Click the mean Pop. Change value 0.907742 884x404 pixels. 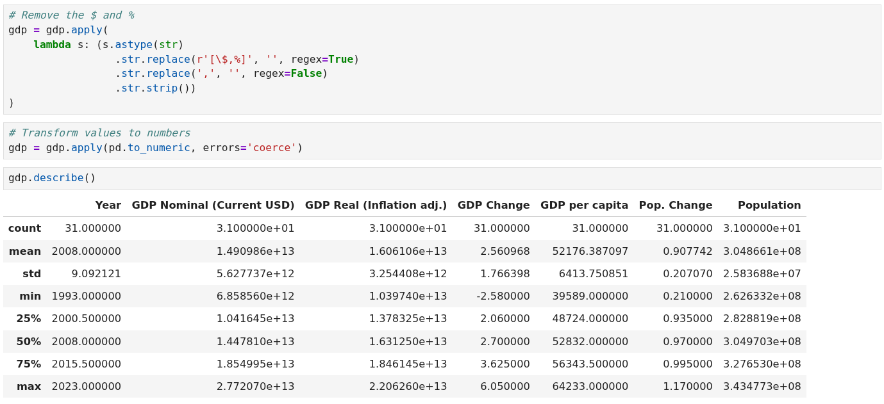point(688,251)
